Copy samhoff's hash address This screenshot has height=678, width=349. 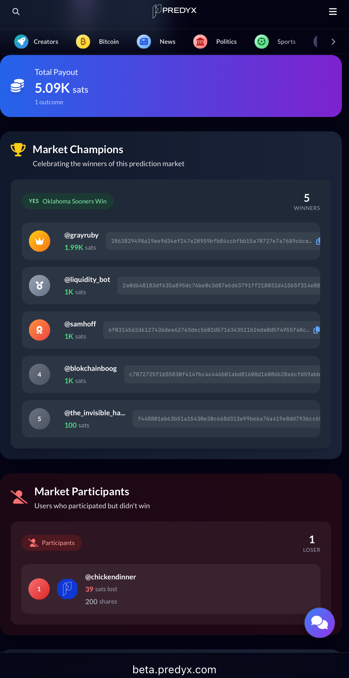316,330
